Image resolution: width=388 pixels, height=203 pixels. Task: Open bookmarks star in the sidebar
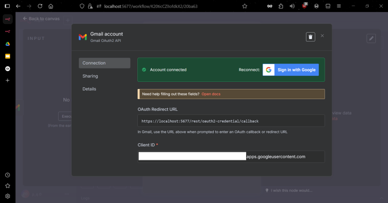tap(8, 185)
